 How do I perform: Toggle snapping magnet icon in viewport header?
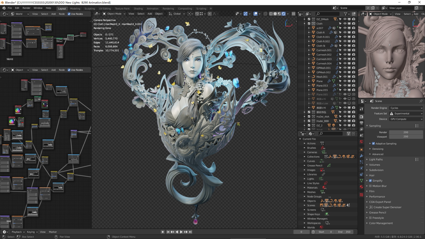197,14
